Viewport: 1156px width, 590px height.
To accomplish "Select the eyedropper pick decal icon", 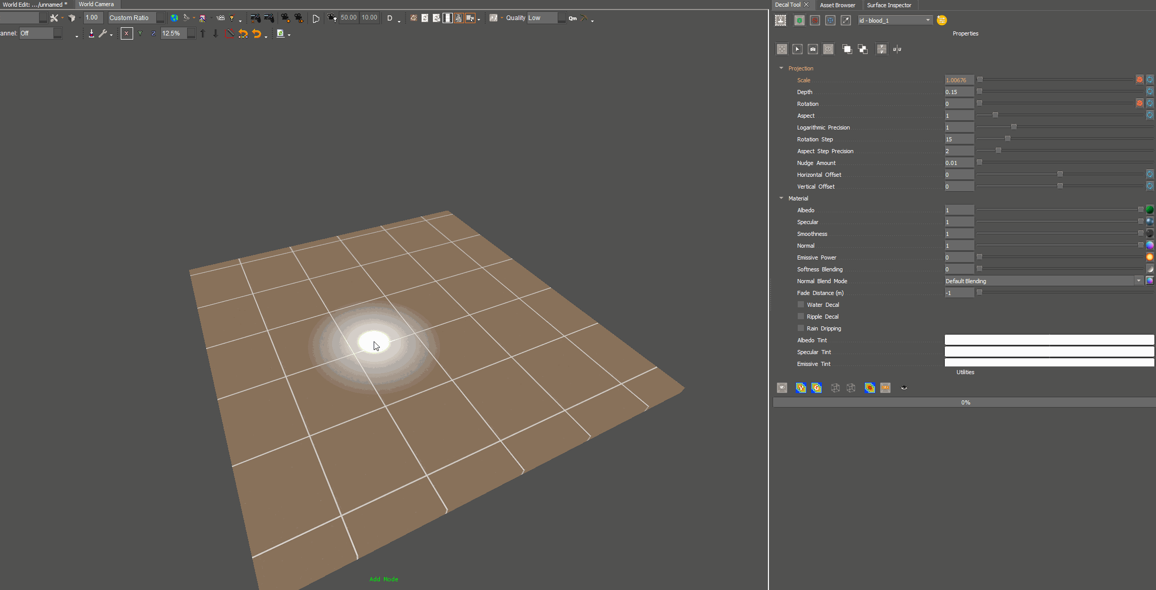I will [846, 20].
